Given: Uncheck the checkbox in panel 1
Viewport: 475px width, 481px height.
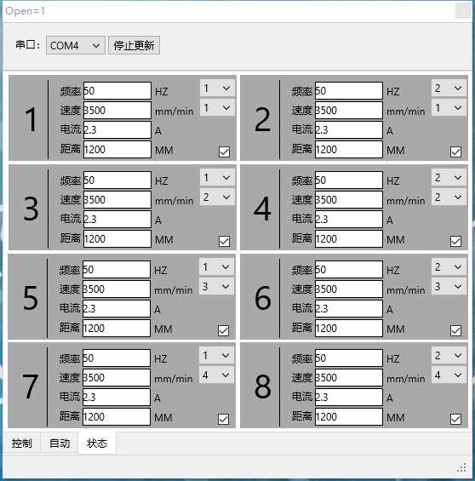Looking at the screenshot, I should click(224, 152).
